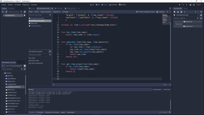
Task: Toggle alphabetical sorting of methods list
Action: (50, 51)
